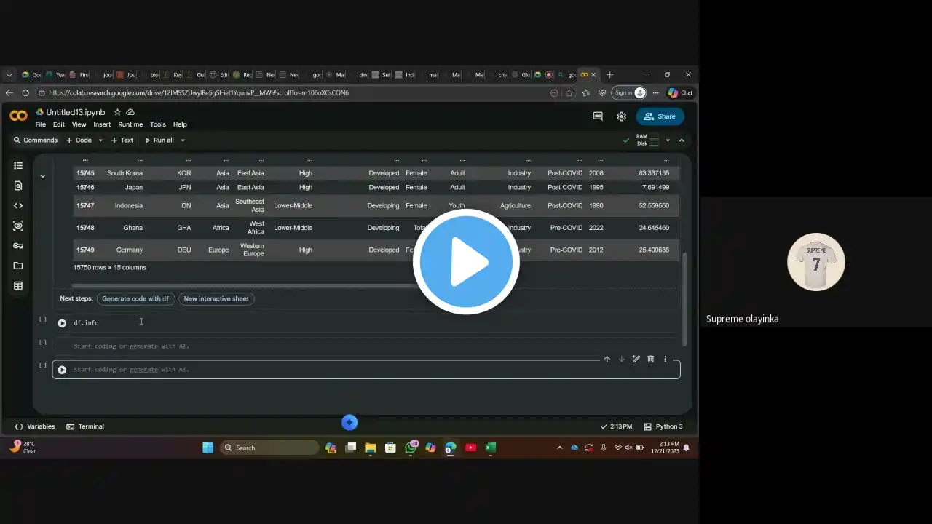932x524 pixels.
Task: Open the Files folder sidebar icon
Action: (x=18, y=266)
